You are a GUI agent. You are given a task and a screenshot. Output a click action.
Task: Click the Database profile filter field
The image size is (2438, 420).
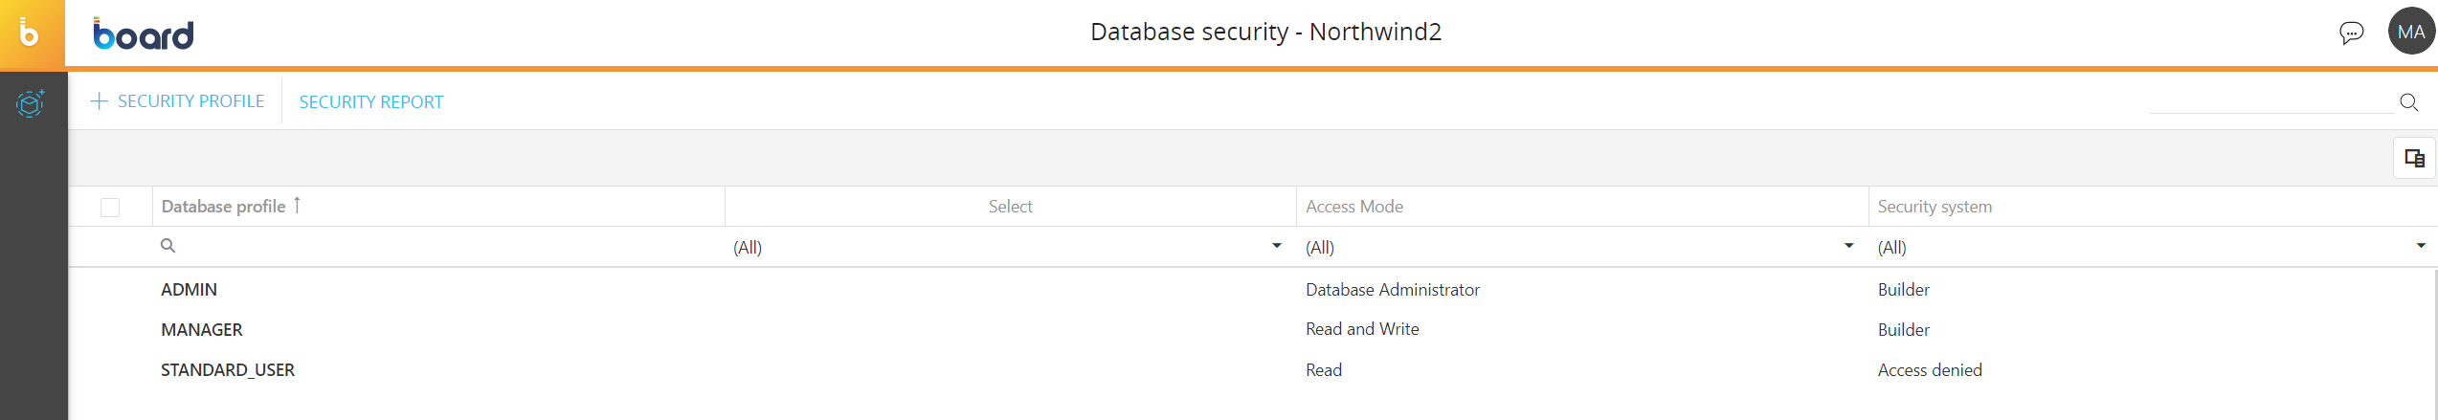point(440,247)
